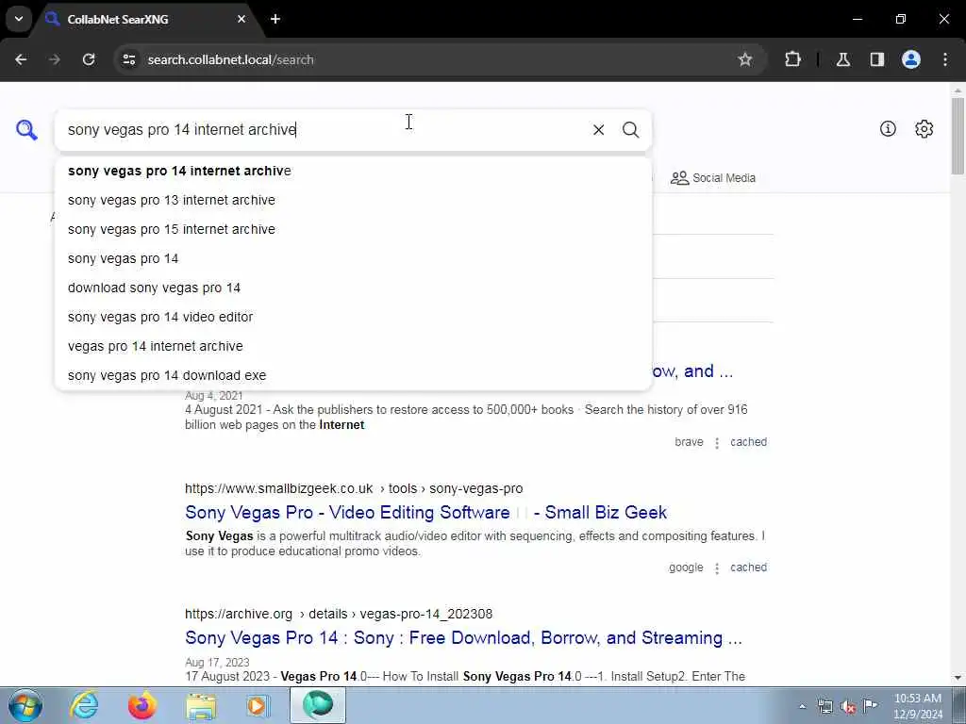View site information icon in address bar
This screenshot has height=724, width=966.
point(128,59)
